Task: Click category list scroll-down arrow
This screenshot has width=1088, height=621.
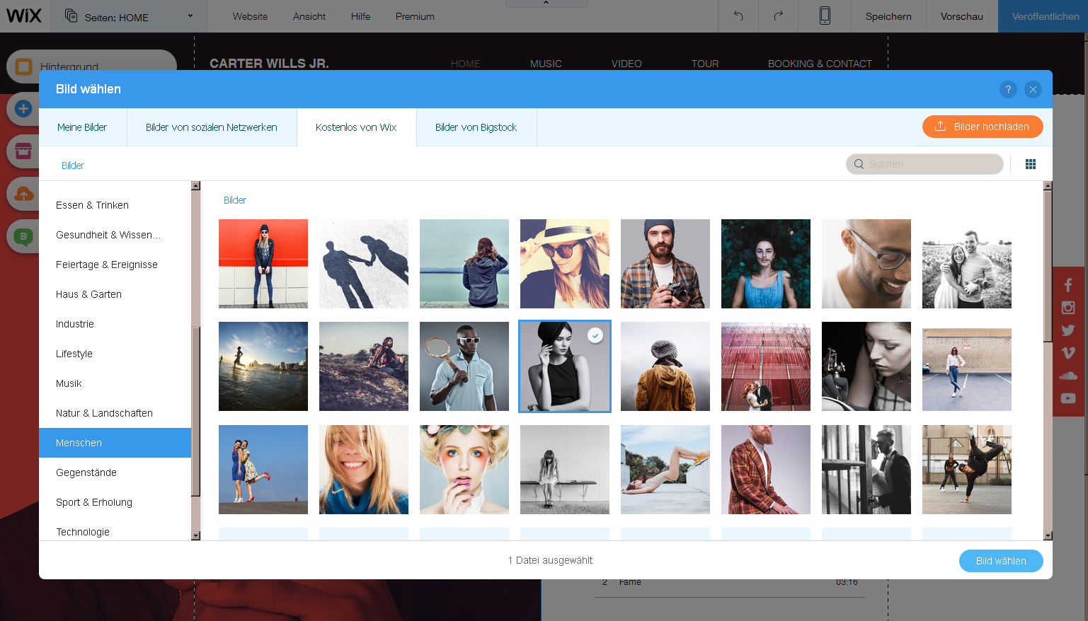Action: pyautogui.click(x=195, y=536)
